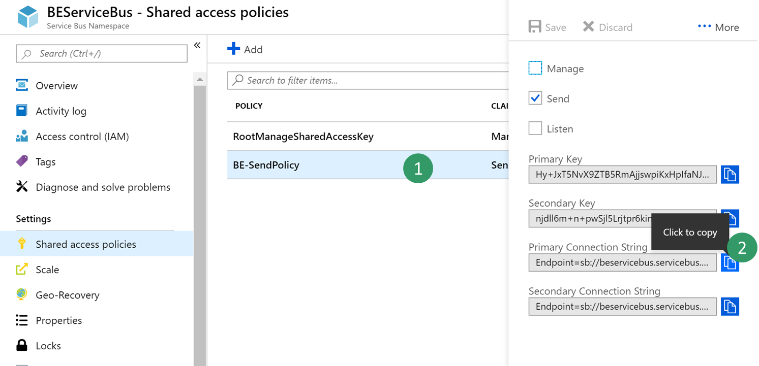Click the scroll up arrow of sidebar
Image resolution: width=759 pixels, height=366 pixels.
(x=200, y=79)
